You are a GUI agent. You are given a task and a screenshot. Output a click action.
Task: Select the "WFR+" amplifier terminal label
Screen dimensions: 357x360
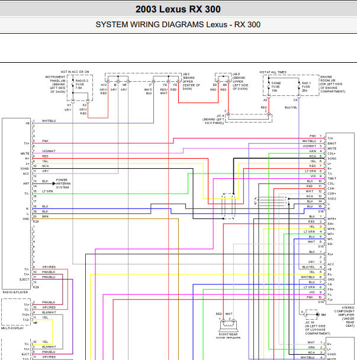pos(332,219)
